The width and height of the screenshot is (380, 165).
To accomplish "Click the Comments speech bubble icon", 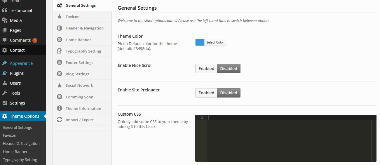I will click(x=5, y=40).
